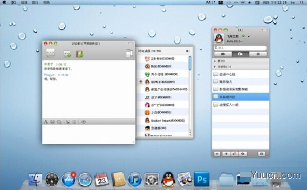This screenshot has height=190, width=307.
Task: Click the penguin avatar in QQ main window
Action: (219, 38)
